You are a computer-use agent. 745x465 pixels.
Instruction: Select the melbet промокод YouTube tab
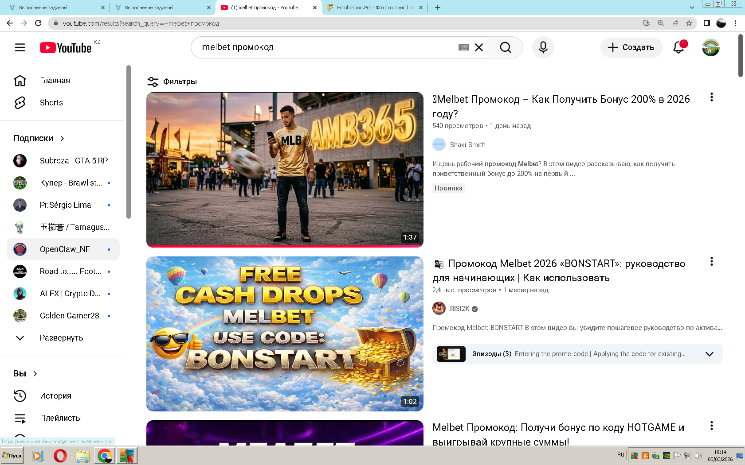[x=268, y=8]
